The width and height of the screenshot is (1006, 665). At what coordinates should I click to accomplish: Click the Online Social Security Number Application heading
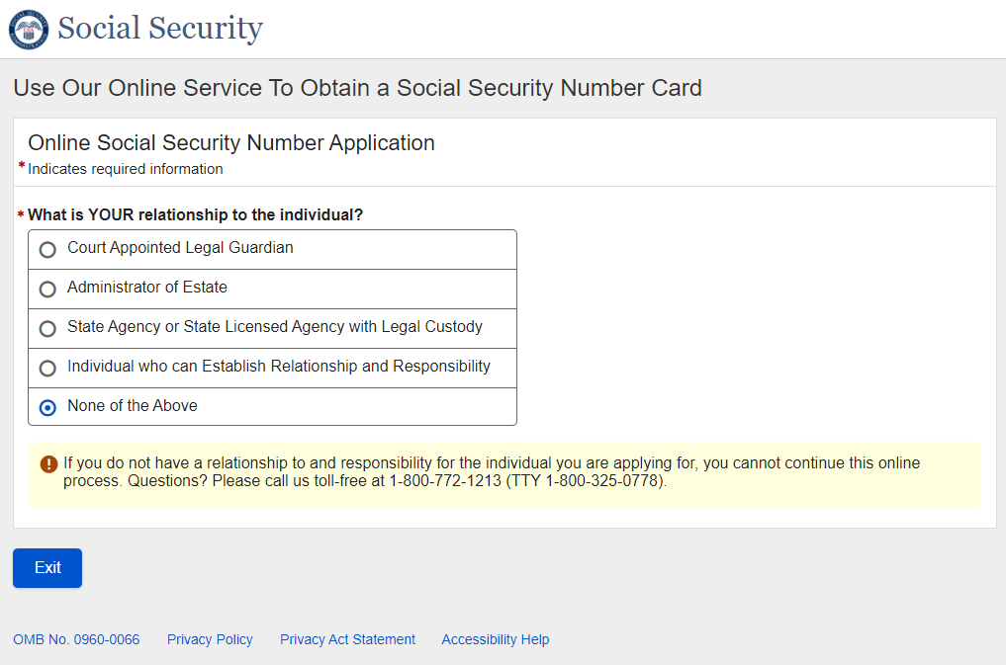click(231, 143)
